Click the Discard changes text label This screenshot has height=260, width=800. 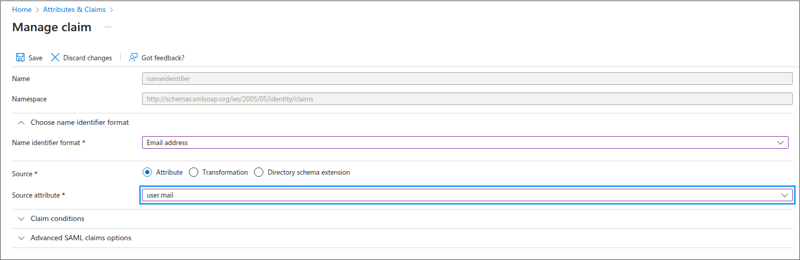[87, 58]
